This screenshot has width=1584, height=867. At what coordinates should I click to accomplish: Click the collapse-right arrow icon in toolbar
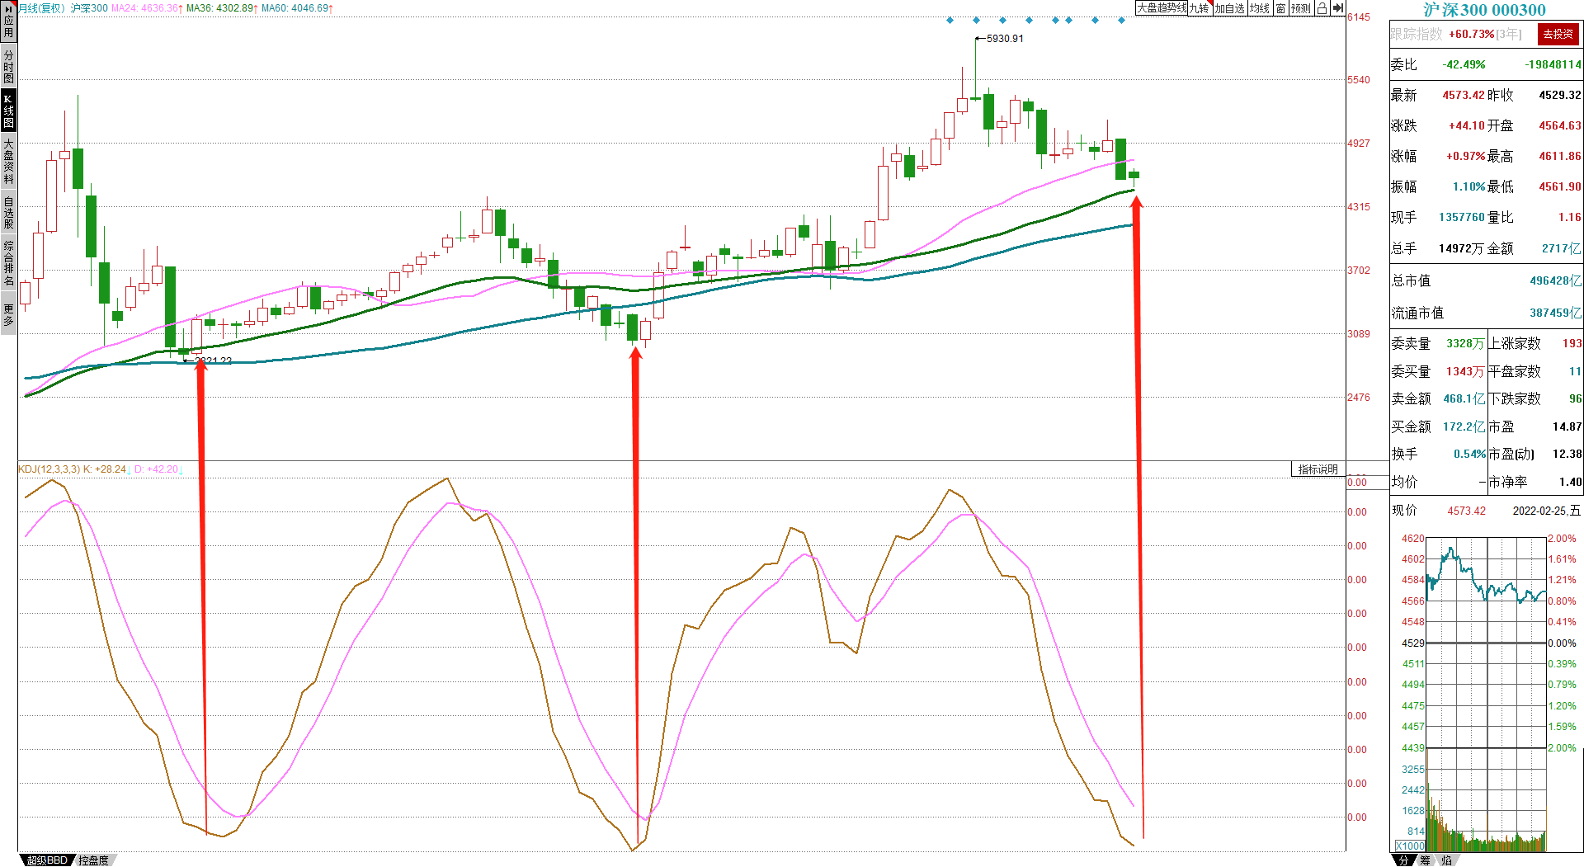(x=1338, y=8)
